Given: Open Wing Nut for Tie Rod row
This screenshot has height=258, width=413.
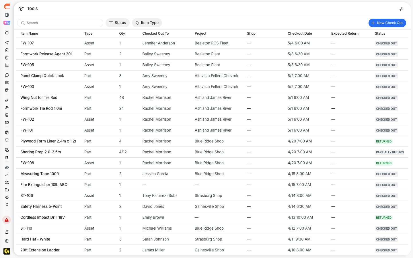Looking at the screenshot, I should click(x=212, y=98).
